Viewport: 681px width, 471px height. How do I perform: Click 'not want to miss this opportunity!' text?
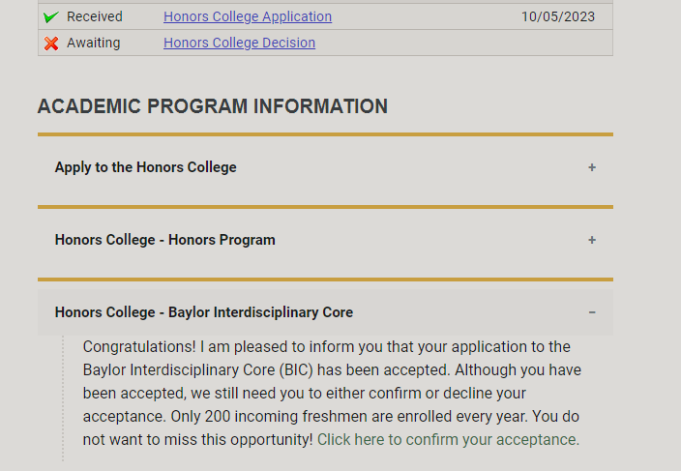198,439
